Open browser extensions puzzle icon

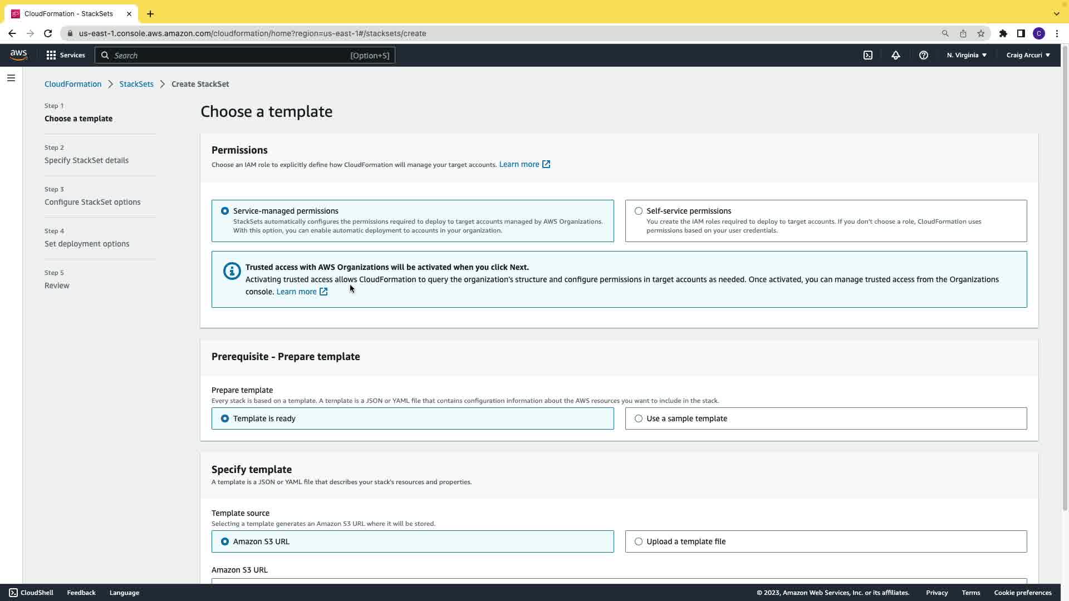[1003, 33]
